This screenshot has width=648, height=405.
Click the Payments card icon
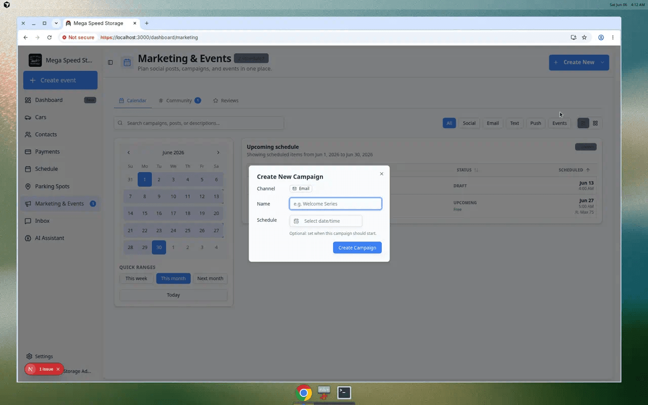[x=28, y=152]
